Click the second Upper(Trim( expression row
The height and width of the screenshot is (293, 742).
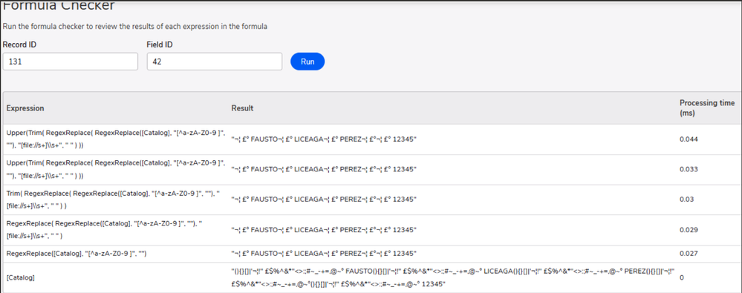click(x=116, y=169)
